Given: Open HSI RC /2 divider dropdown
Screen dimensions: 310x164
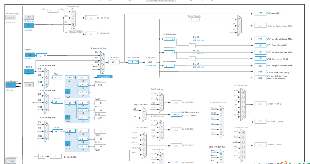Looking at the screenshot, I should 42,56.
